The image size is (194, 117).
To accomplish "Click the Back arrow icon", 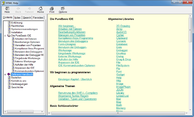I will click(x=18, y=9).
